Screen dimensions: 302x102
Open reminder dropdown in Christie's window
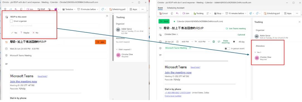point(88,9)
